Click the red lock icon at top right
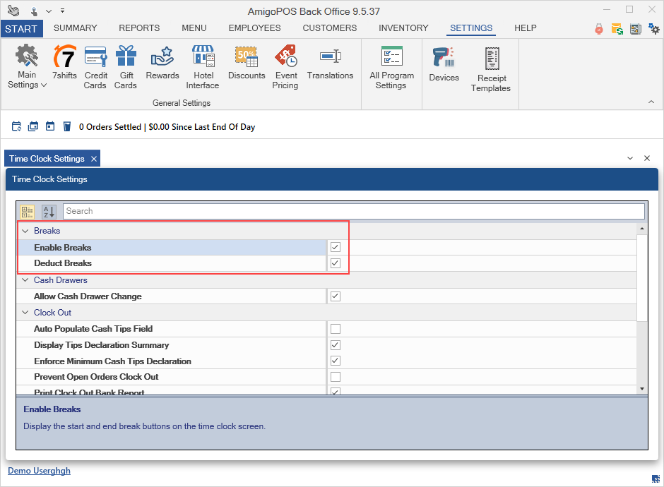Viewport: 664px width, 487px height. pos(599,29)
